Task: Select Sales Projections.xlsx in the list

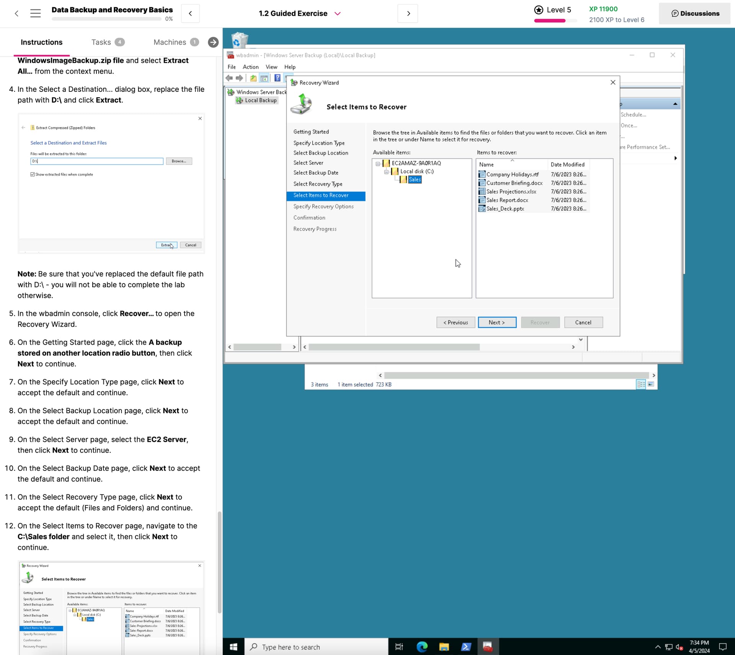Action: pyautogui.click(x=511, y=192)
